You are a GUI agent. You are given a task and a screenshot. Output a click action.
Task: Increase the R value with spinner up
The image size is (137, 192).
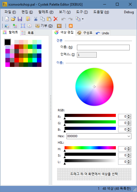pyautogui.click(x=129, y=116)
